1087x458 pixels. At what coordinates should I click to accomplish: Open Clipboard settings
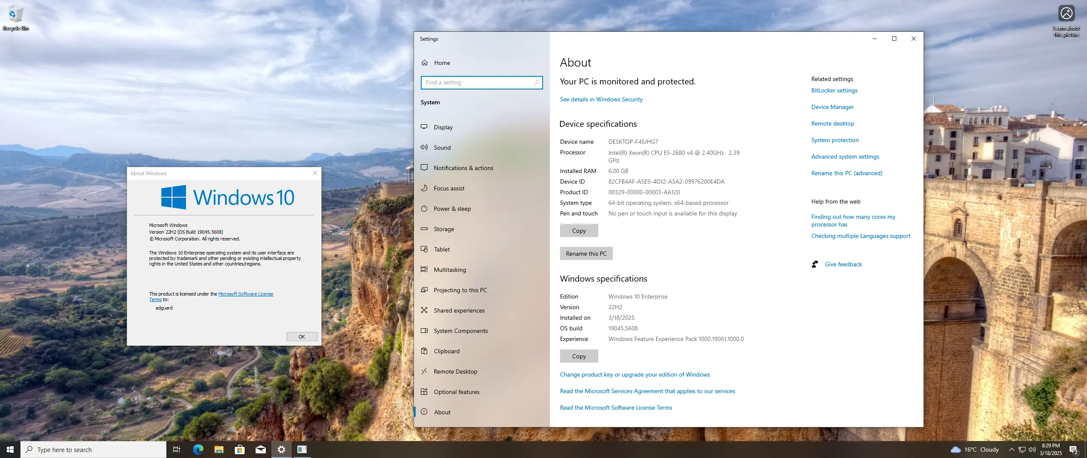(x=446, y=351)
